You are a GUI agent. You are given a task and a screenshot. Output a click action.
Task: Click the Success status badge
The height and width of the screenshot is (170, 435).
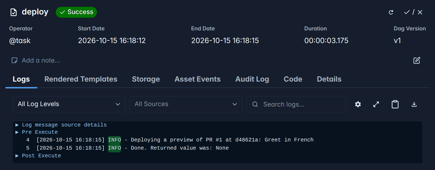tap(76, 12)
